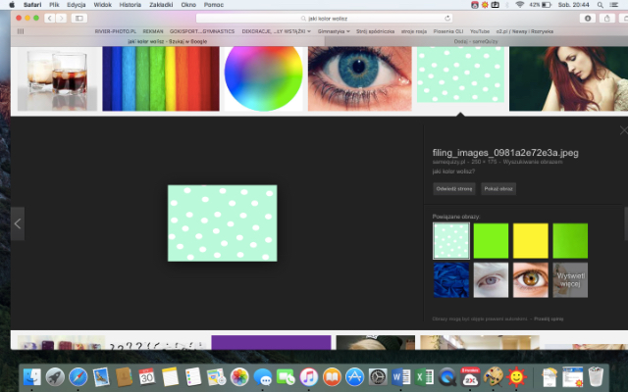This screenshot has height=392, width=628.
Task: Select the yellow related image swatch
Action: [x=530, y=240]
